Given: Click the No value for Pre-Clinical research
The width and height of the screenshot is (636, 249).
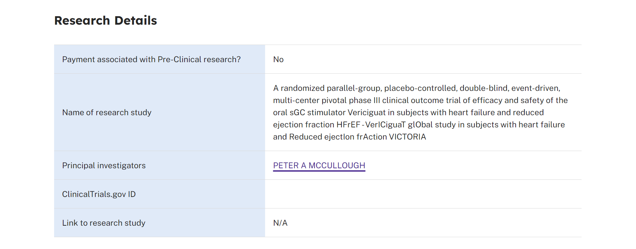Looking at the screenshot, I should [278, 59].
